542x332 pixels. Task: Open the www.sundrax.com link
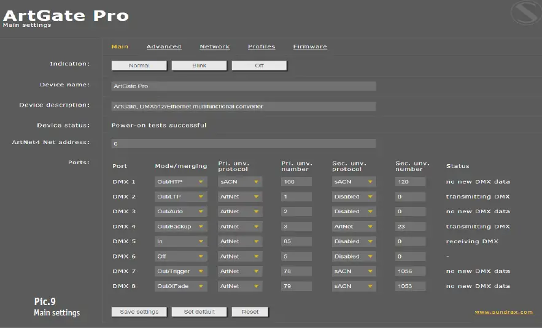click(x=503, y=312)
